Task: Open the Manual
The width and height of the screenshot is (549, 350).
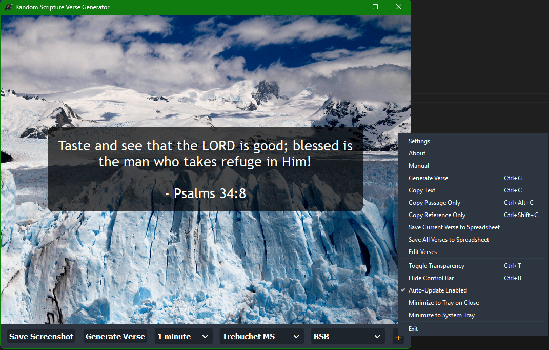Action: (x=418, y=165)
